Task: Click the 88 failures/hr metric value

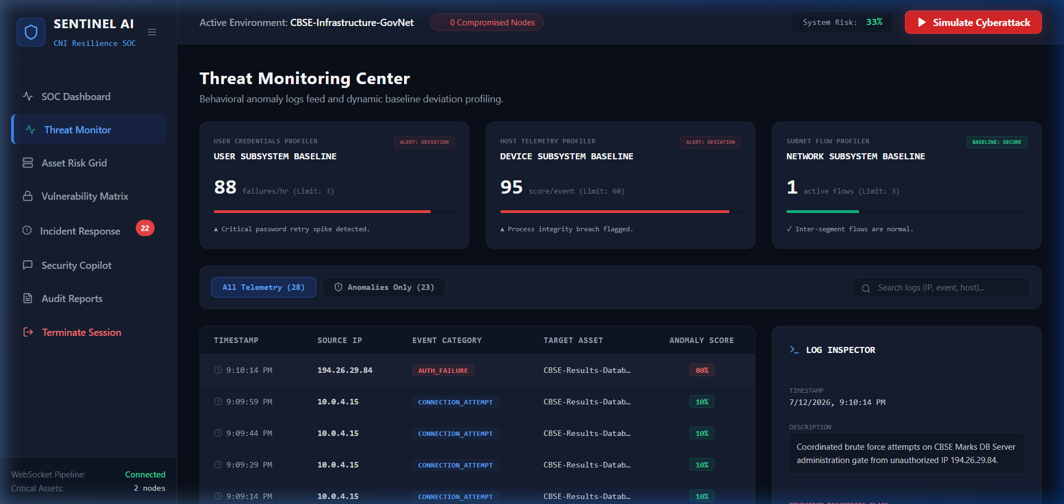Action: click(226, 187)
